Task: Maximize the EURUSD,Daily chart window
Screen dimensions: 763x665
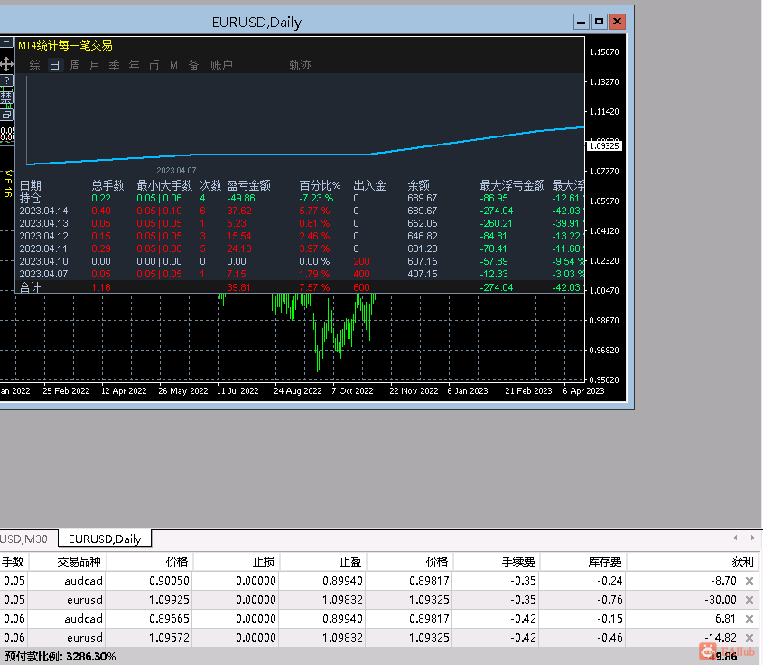Action: point(599,22)
